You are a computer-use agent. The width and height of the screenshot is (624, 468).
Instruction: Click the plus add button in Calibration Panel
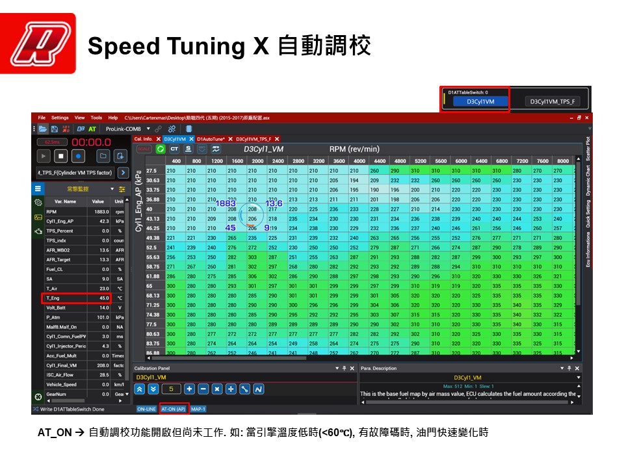pyautogui.click(x=189, y=389)
